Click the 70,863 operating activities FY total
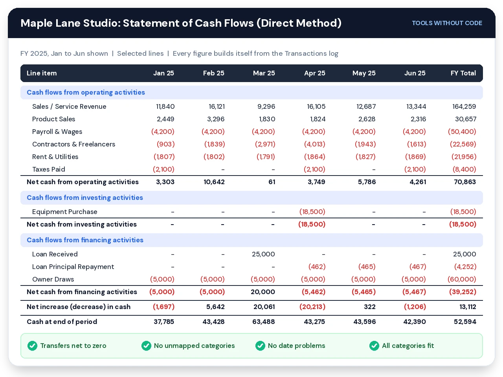This screenshot has width=503, height=377. (464, 182)
